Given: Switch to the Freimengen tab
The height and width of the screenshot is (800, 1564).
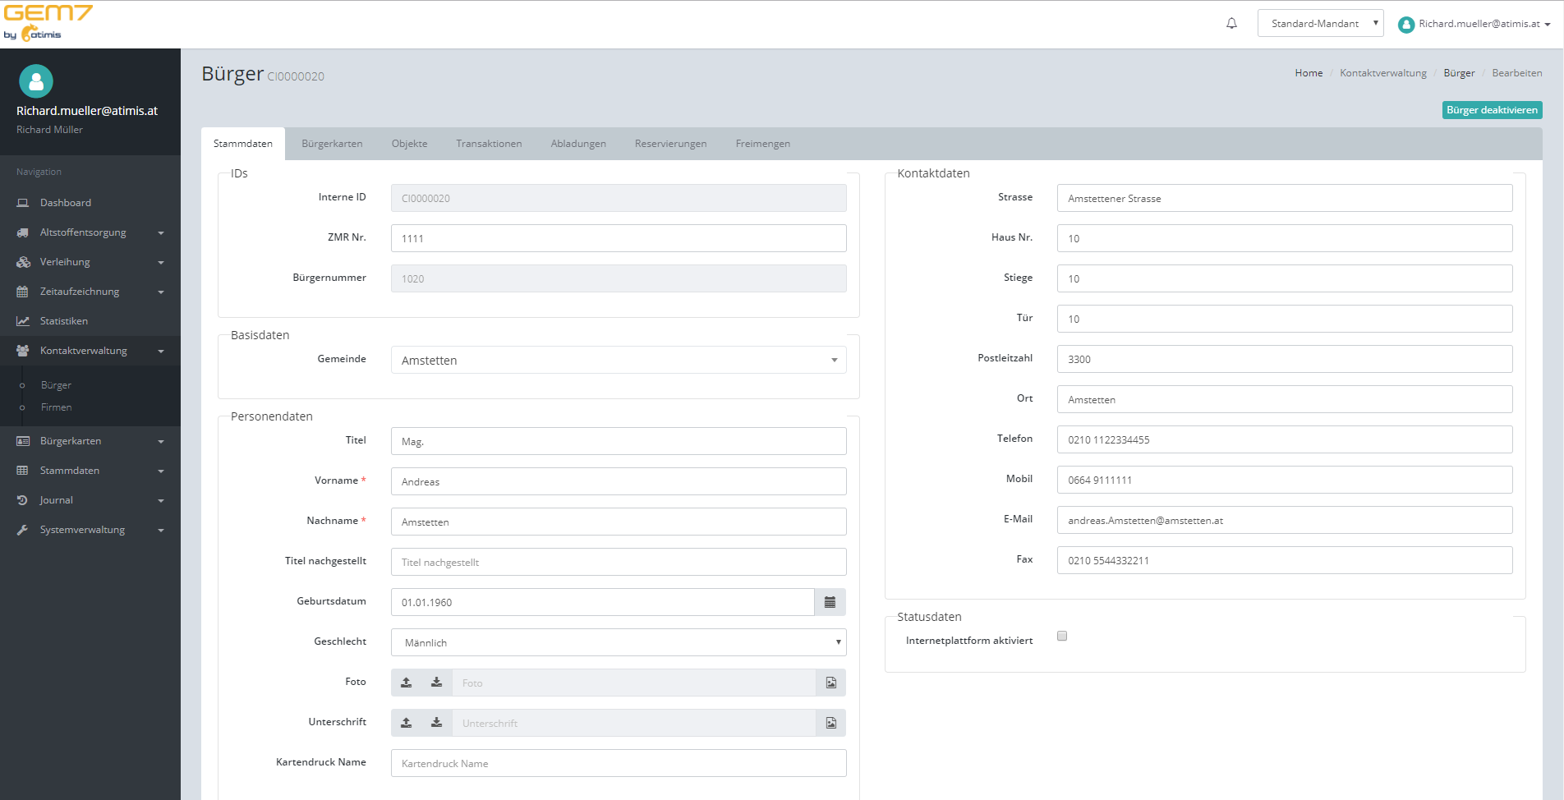Looking at the screenshot, I should [763, 144].
